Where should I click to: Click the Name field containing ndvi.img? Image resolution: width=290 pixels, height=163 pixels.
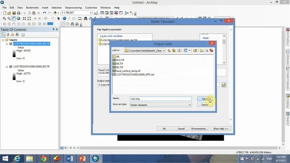coord(161,99)
